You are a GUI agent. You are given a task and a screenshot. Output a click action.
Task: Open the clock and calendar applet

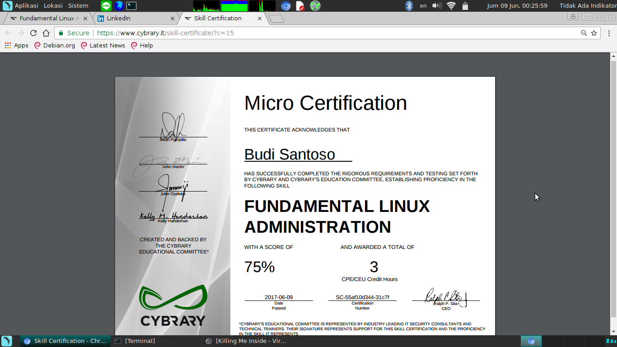click(517, 6)
